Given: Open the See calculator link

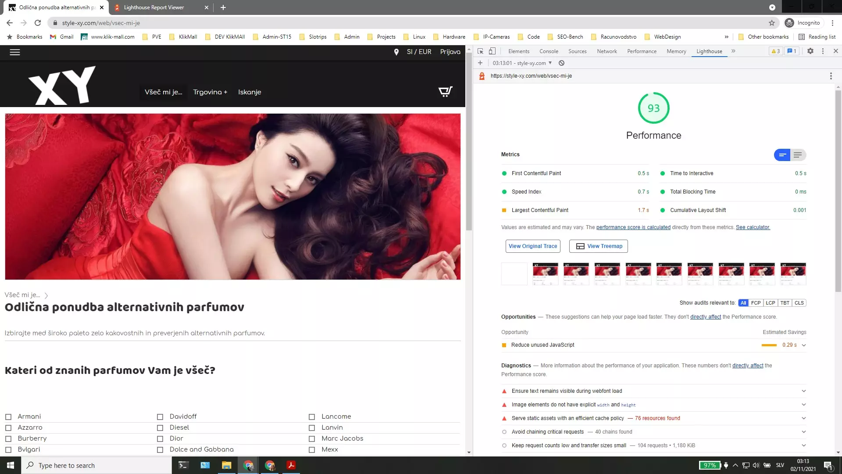Looking at the screenshot, I should pos(753,227).
